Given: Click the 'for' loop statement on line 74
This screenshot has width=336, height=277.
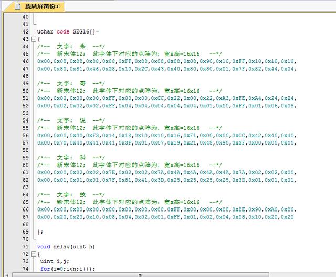Looking at the screenshot, I should 68,269.
